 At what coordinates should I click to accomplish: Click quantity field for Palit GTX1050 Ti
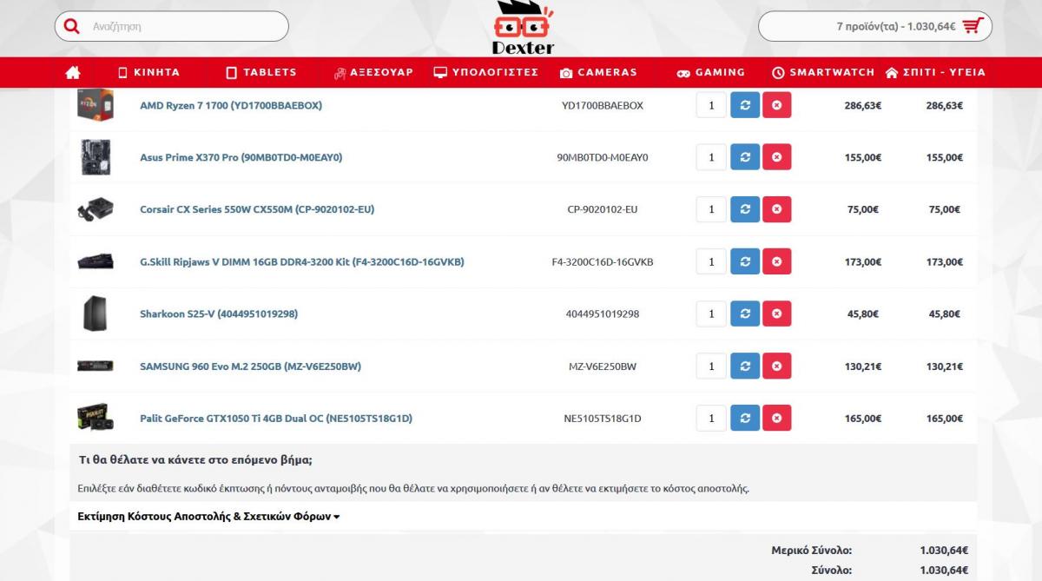711,418
